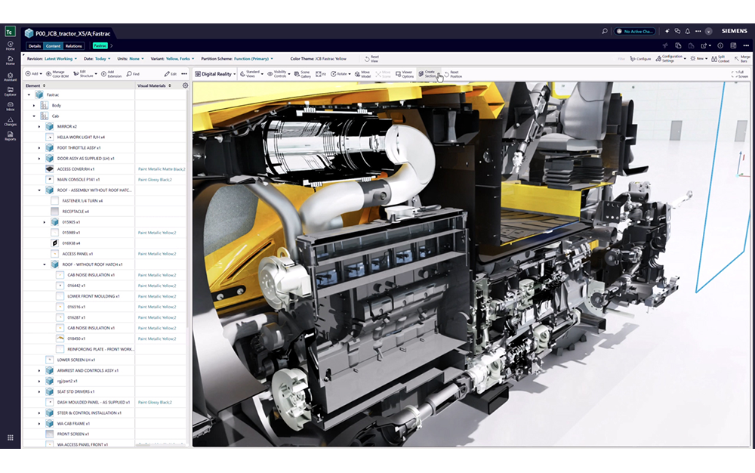Open the Edit Structure dropdown
Viewport: 755px width, 473px height.
pyautogui.click(x=85, y=74)
